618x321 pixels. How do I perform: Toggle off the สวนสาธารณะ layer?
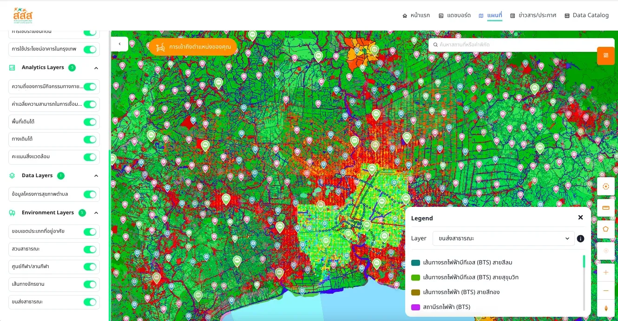(90, 249)
